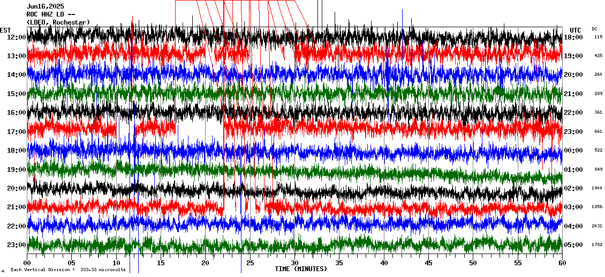Click the DC value 361
605x277 pixels.
(599, 112)
